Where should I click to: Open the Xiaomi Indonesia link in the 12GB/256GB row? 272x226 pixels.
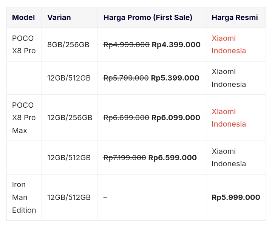[229, 118]
